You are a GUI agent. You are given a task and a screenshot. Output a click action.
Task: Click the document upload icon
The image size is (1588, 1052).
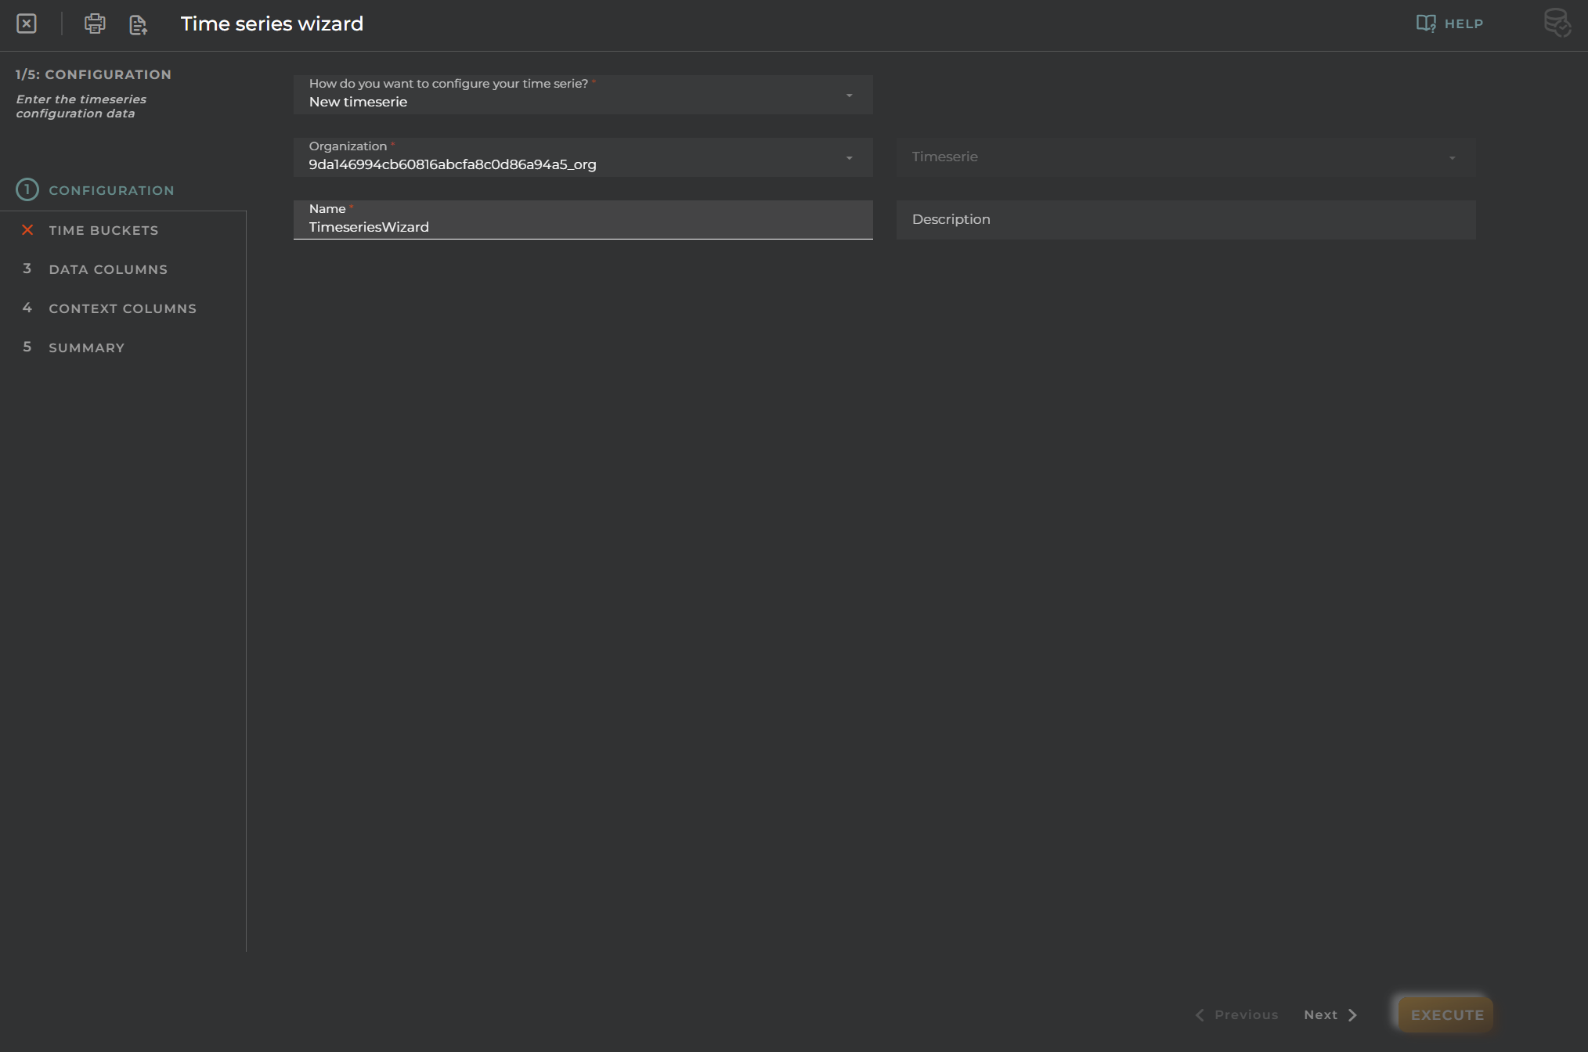pos(139,24)
